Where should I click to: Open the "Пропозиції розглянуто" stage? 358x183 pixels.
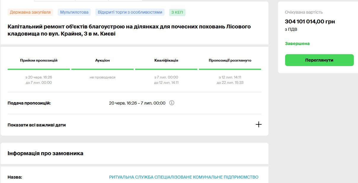click(x=230, y=60)
